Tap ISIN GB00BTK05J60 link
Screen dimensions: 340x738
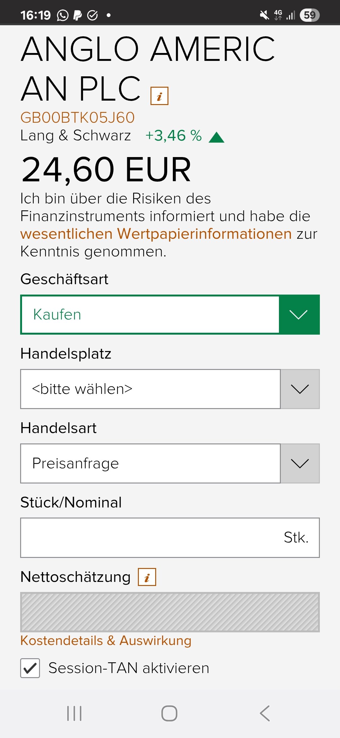(x=77, y=118)
